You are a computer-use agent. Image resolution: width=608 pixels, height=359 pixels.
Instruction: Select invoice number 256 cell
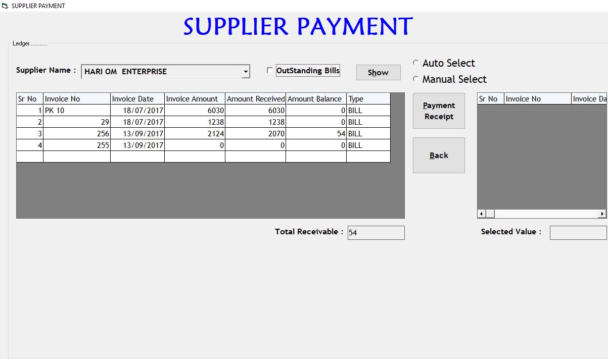[76, 134]
